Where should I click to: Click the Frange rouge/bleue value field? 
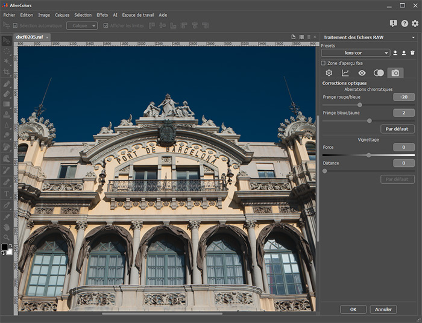coord(404,97)
